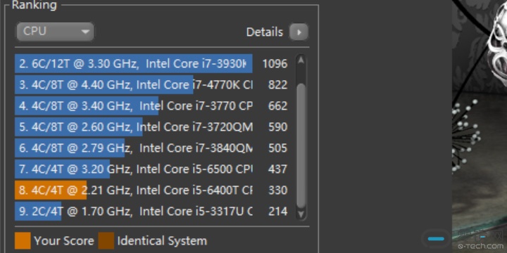Select the orange i5-6400T score entry
This screenshot has height=253, width=507.
pyautogui.click(x=151, y=190)
